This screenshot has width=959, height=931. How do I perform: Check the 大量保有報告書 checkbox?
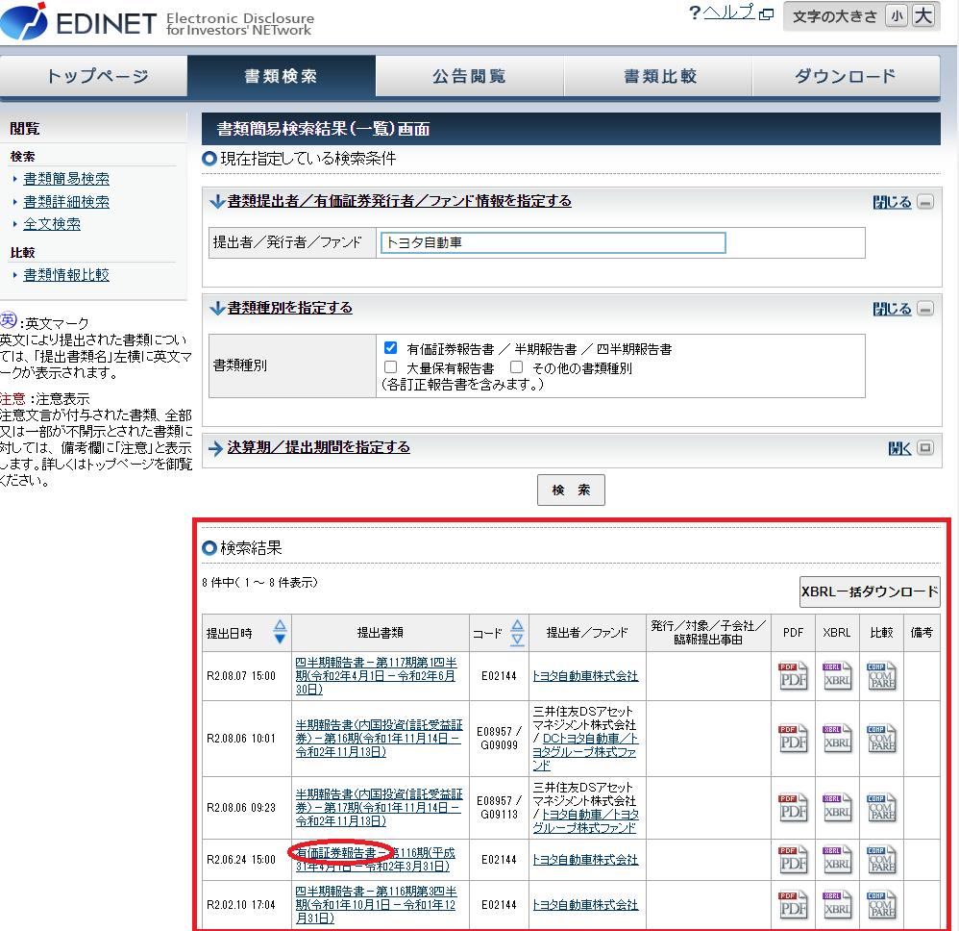[391, 367]
